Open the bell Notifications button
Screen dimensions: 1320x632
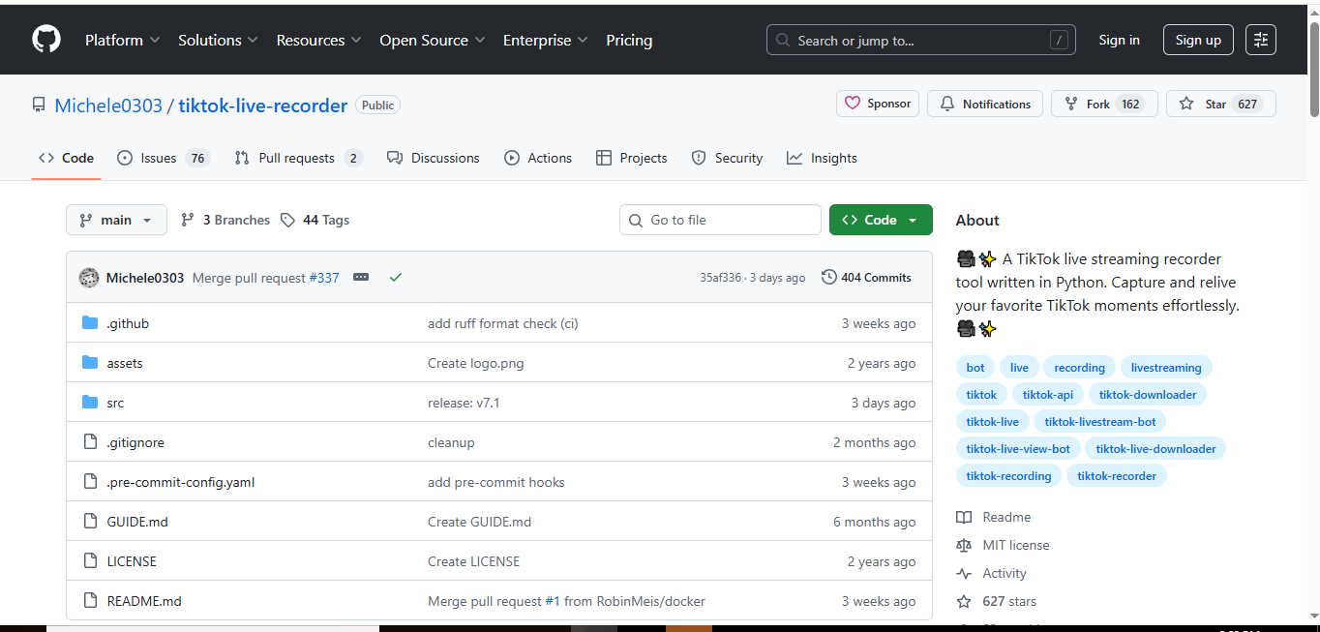(985, 104)
